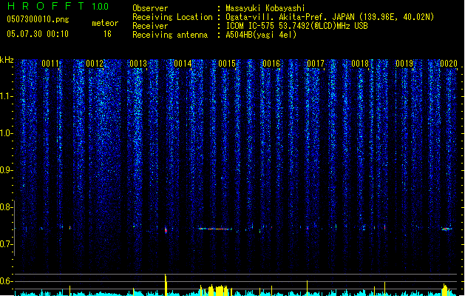Click the location text Ogata-vill. Akita-Pref. JAPAN
Viewport: 465px width, 296px height.
290,17
